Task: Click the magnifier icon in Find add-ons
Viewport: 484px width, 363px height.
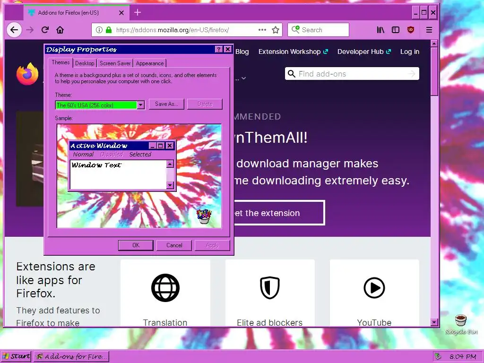Action: click(x=291, y=74)
